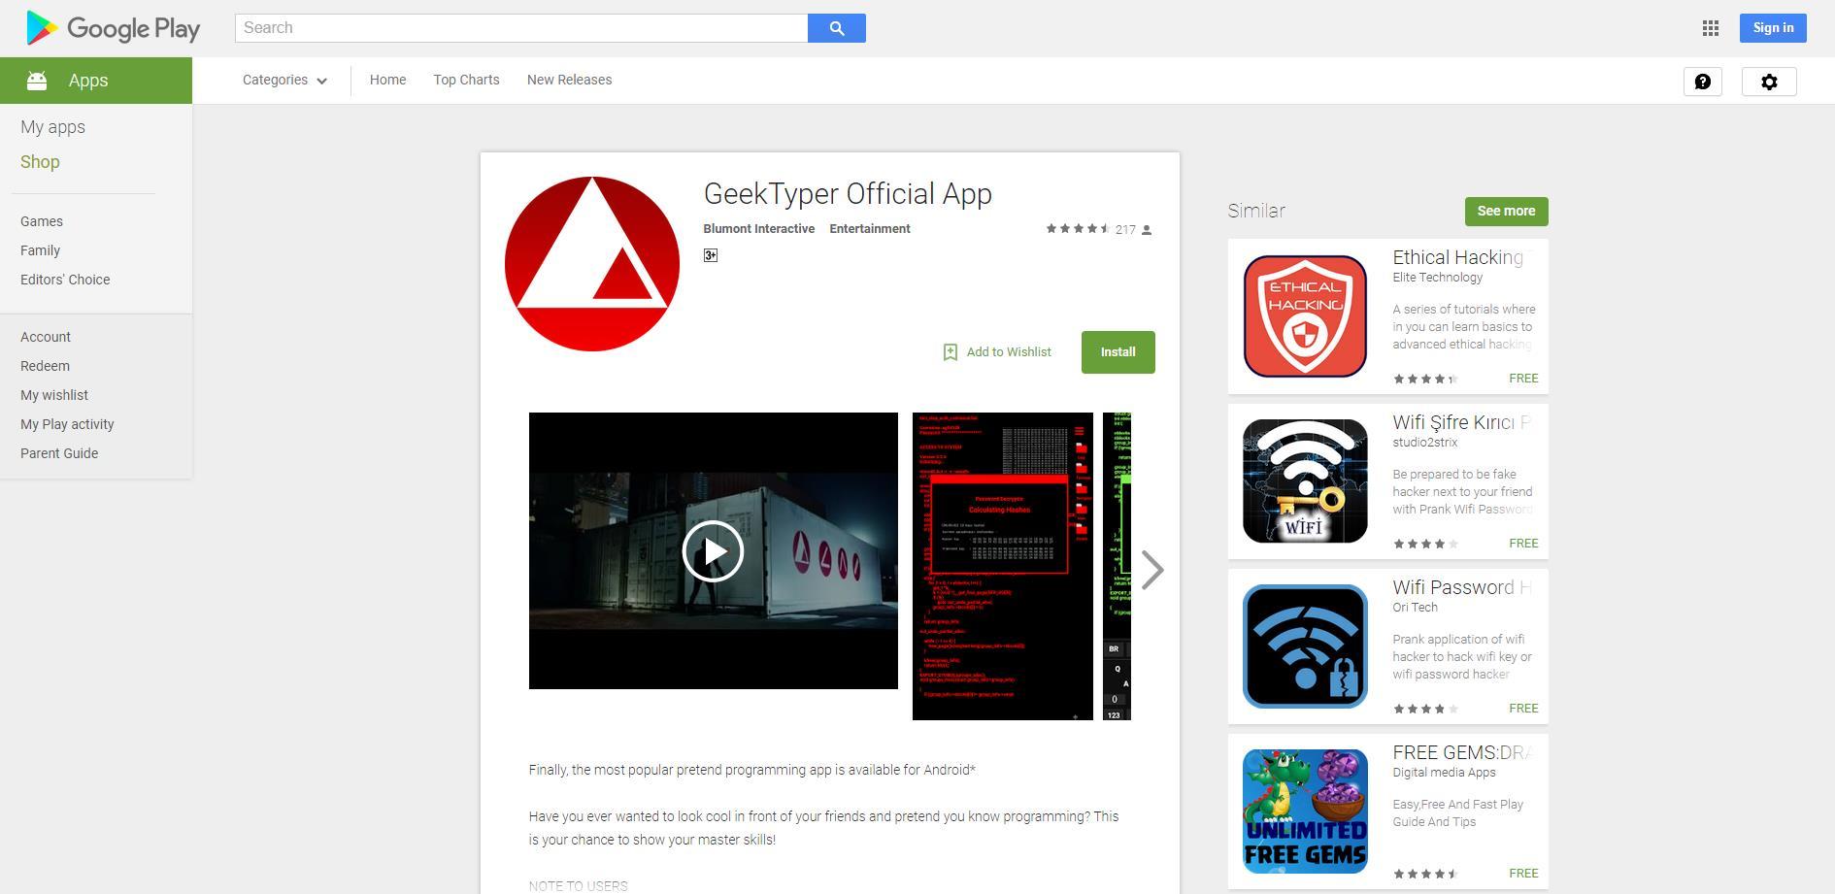Click the Add to Wishlist bookmark icon

tap(951, 352)
